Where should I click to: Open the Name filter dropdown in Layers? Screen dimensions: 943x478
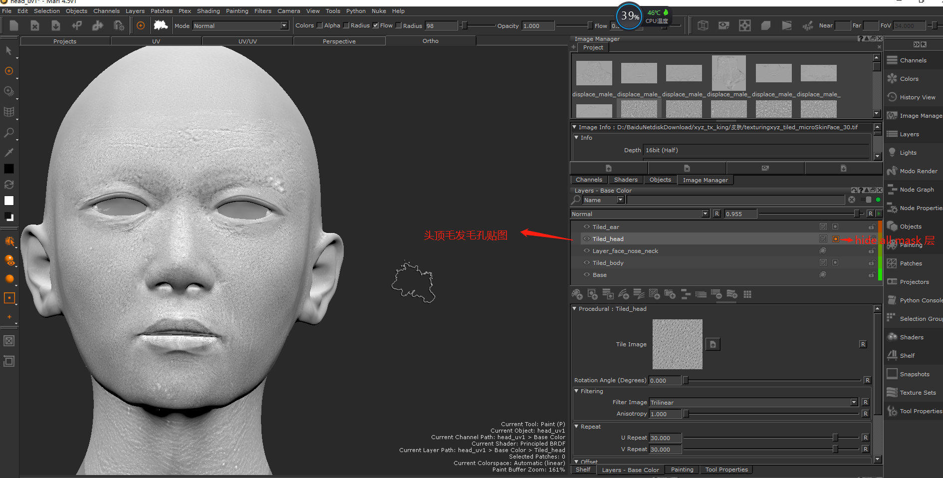click(x=604, y=200)
